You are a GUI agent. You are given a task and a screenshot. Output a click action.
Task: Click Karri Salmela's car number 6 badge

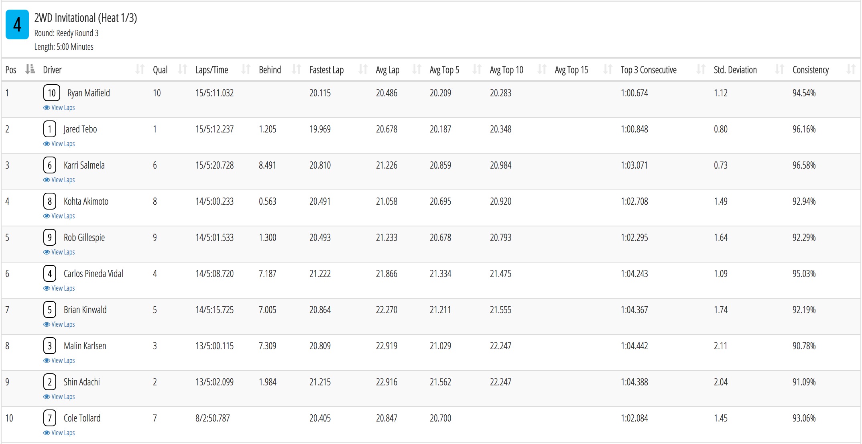(x=50, y=165)
